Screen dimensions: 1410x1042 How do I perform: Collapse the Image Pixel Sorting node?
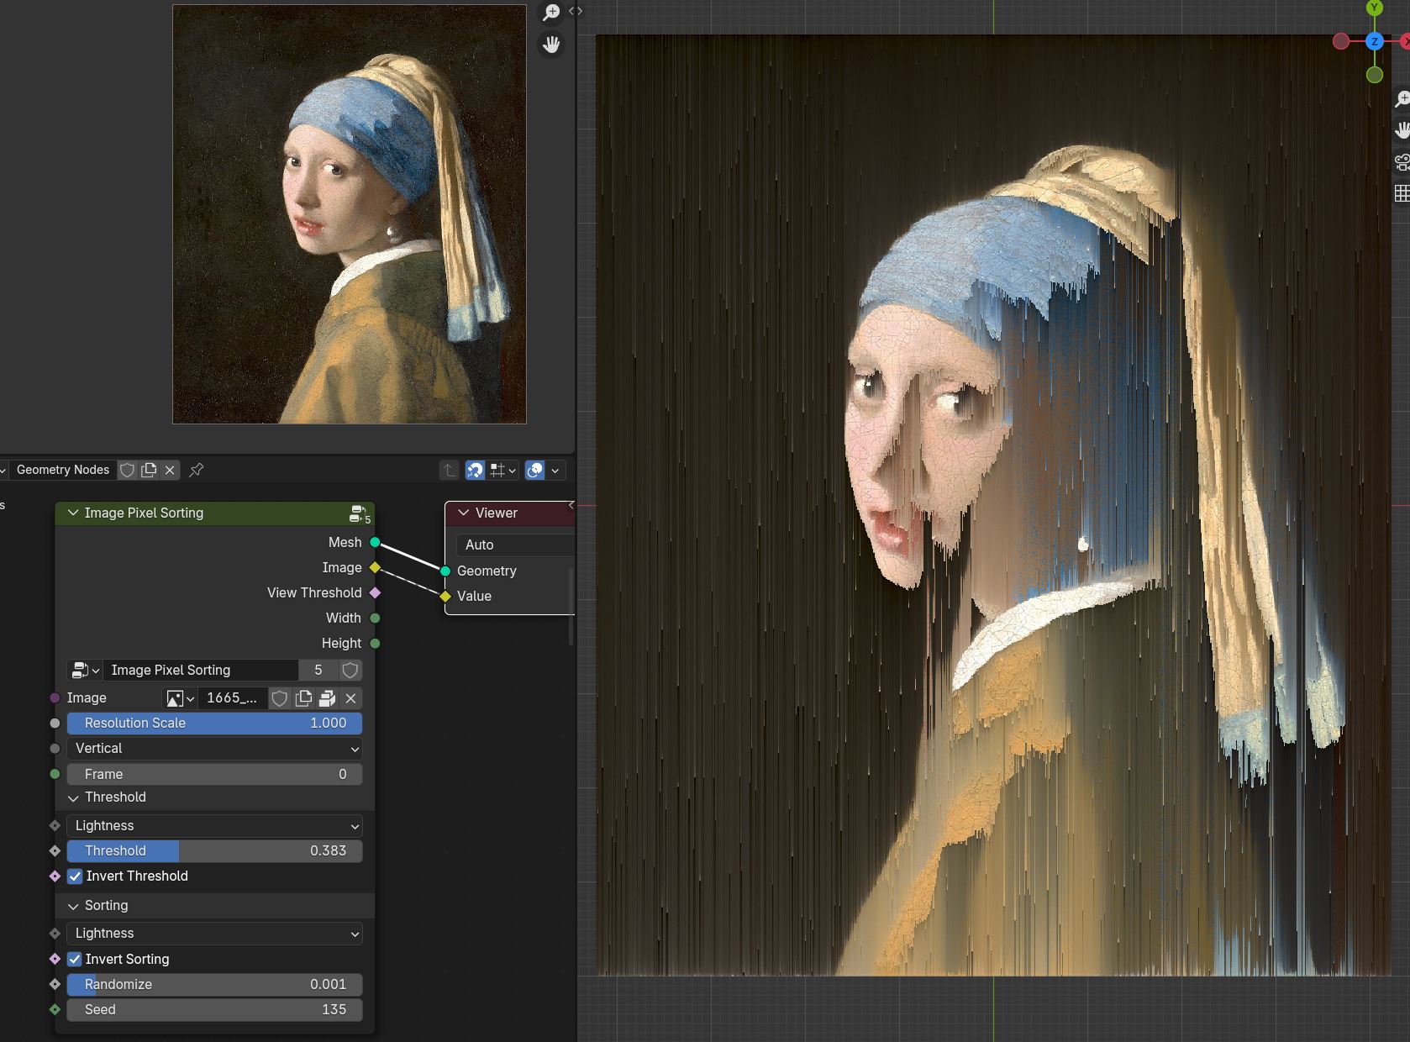[x=73, y=513]
